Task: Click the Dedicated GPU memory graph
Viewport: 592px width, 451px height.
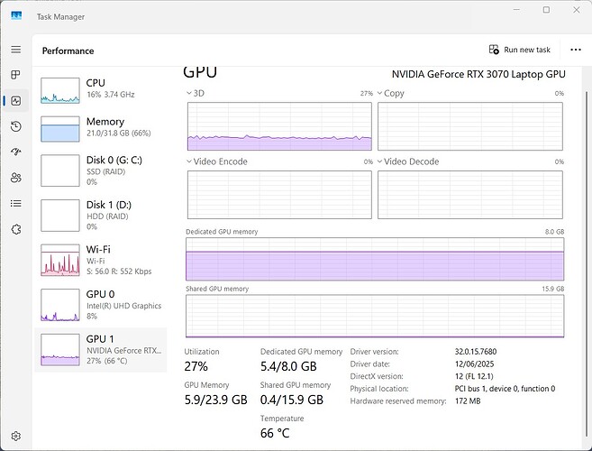Action: tap(375, 259)
